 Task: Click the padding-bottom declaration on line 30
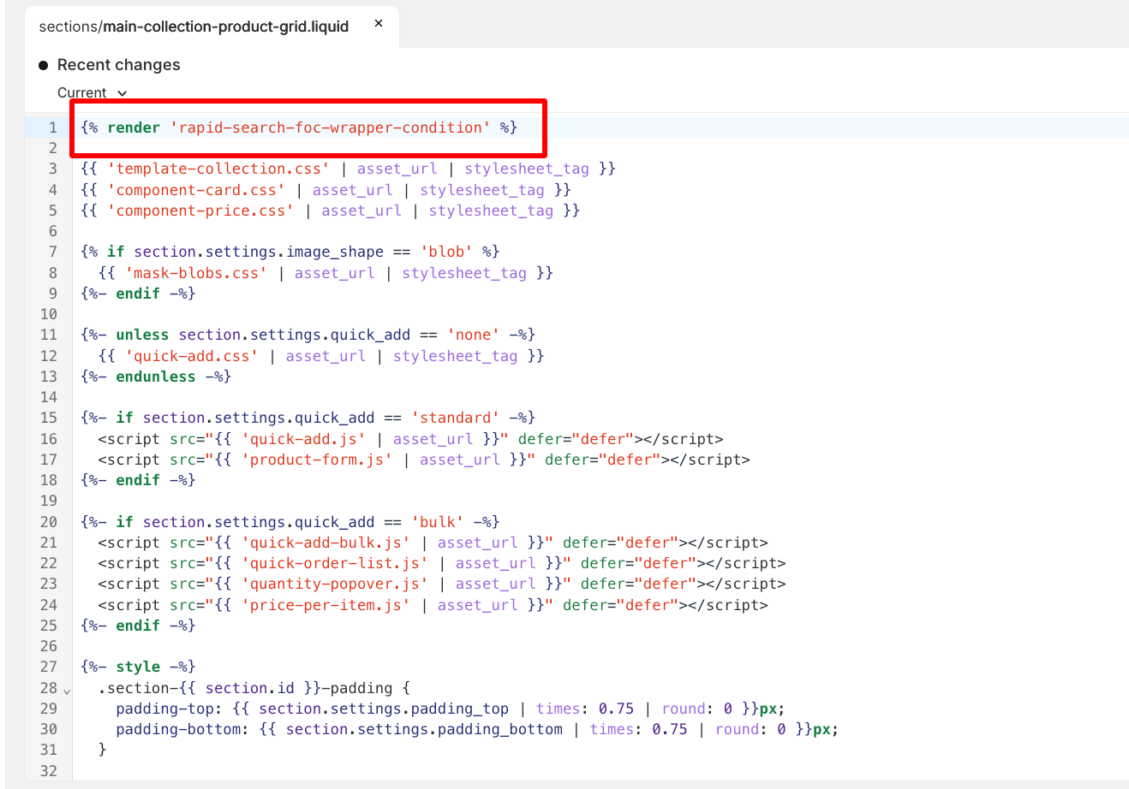[477, 729]
